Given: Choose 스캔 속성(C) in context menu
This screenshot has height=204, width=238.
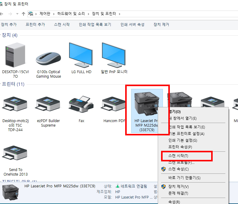Looking at the screenshot, I should [193, 169].
